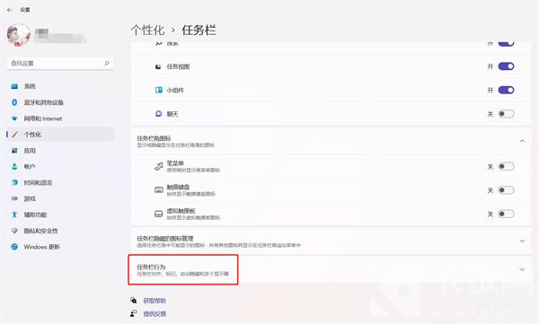Click the 任务栏 page title text
The height and width of the screenshot is (324, 539).
point(199,31)
